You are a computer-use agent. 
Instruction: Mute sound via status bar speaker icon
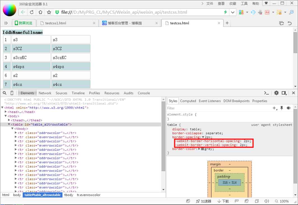coord(266,201)
